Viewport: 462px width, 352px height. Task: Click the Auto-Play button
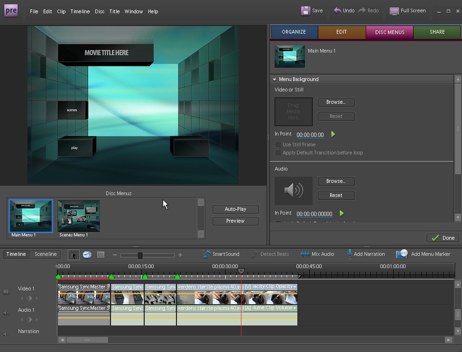click(235, 209)
